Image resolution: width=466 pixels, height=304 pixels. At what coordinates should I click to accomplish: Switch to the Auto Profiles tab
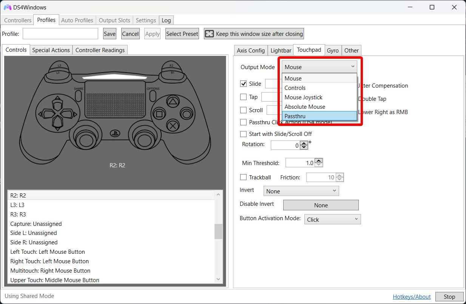[x=77, y=20]
